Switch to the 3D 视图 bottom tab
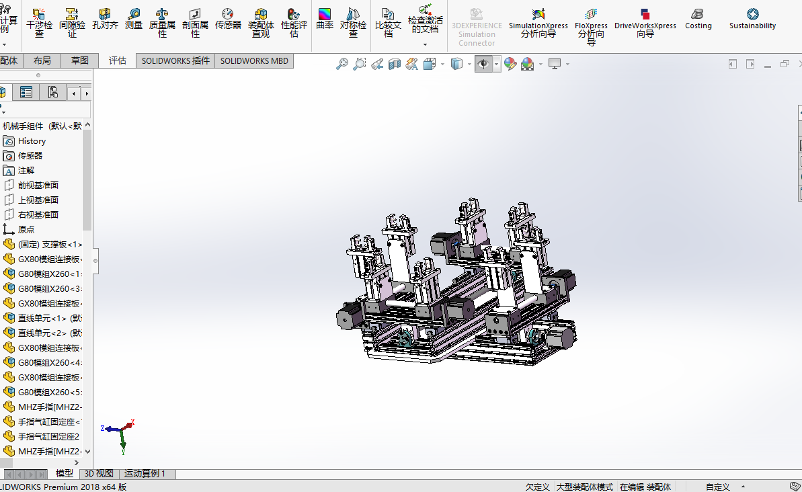 point(99,474)
